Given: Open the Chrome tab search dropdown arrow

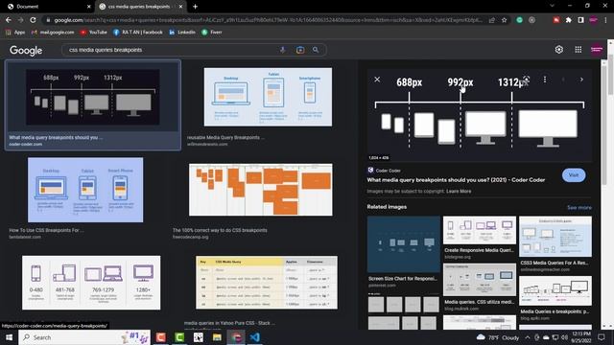Looking at the screenshot, I should click(x=552, y=6).
